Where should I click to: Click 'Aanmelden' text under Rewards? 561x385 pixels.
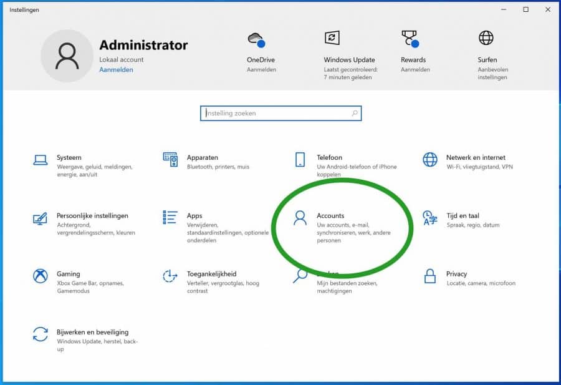click(415, 69)
